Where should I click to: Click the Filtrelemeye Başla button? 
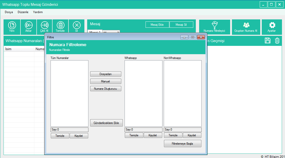[x=182, y=143]
